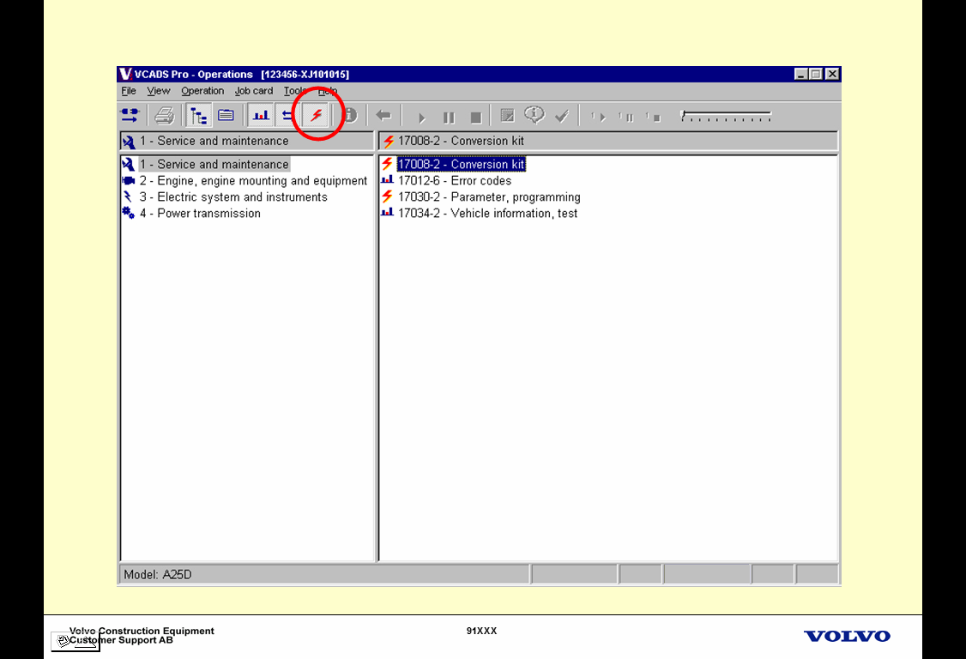Click the info speech bubble icon

coord(534,115)
